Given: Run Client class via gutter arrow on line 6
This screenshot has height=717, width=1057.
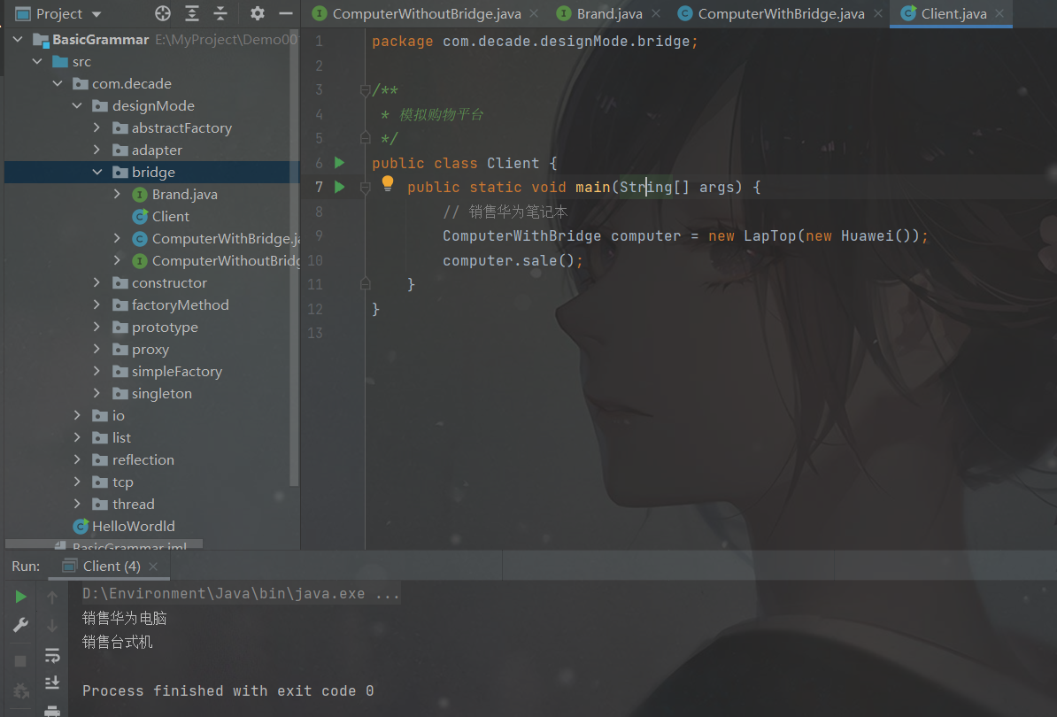Looking at the screenshot, I should (340, 162).
